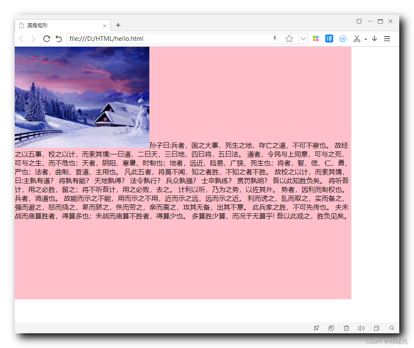Click the shirt skin icon in title bar

pyautogui.click(x=359, y=21)
